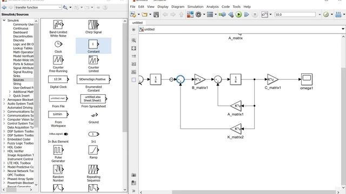Viewport: 346px width, 194px height.
Task: Select the B_matrix1 gain block
Action: pos(199,79)
